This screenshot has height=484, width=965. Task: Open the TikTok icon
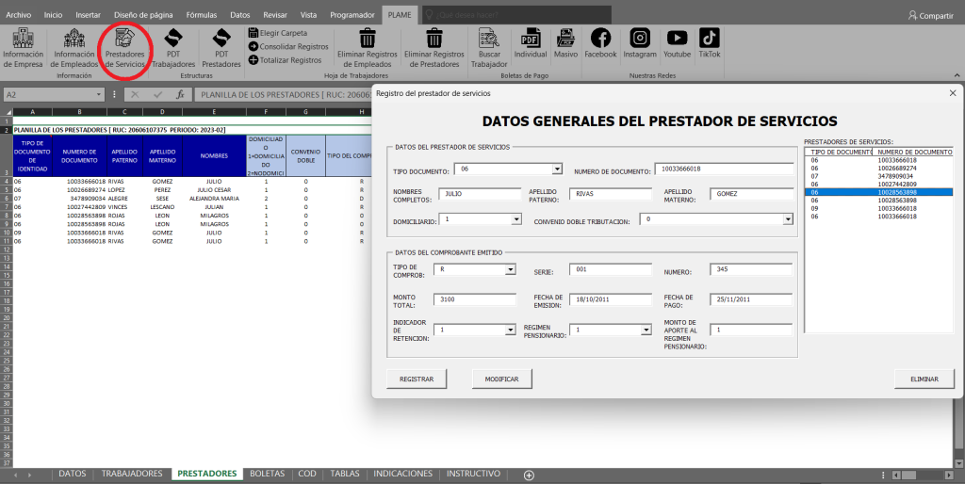click(x=710, y=38)
